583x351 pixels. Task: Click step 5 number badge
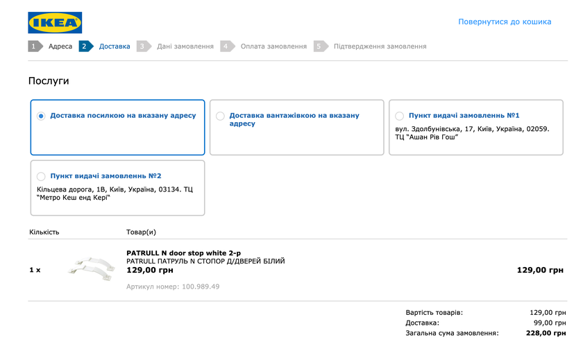pos(319,46)
